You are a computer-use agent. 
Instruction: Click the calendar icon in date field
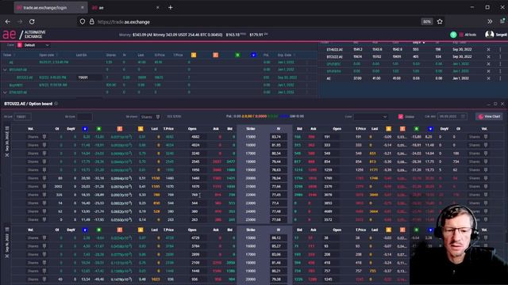[463, 116]
